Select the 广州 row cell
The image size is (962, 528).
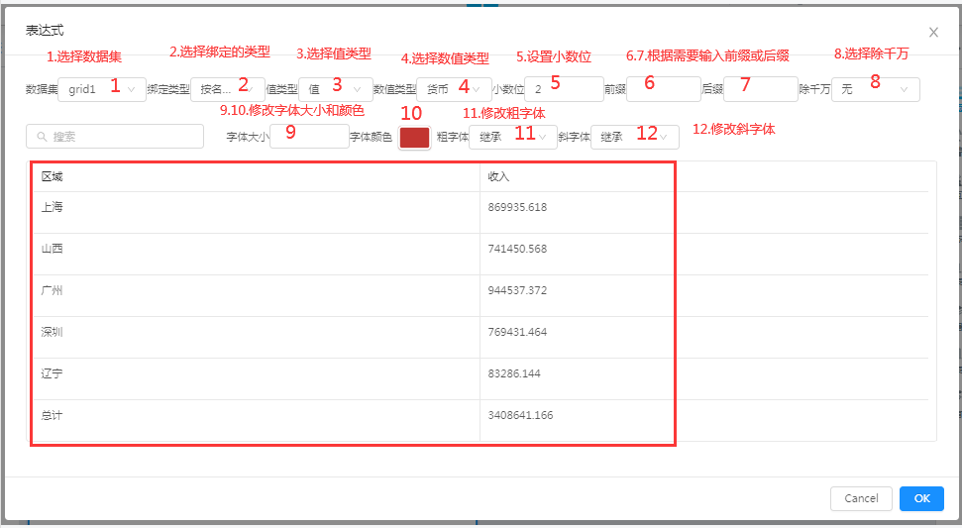(x=256, y=295)
